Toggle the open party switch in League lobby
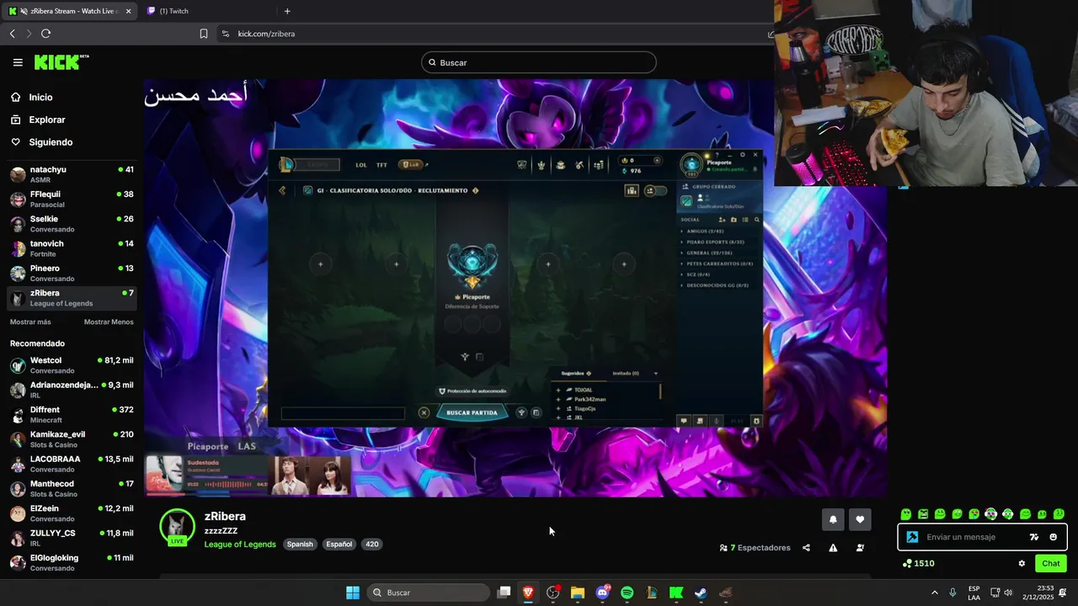The width and height of the screenshot is (1078, 606). click(x=655, y=191)
